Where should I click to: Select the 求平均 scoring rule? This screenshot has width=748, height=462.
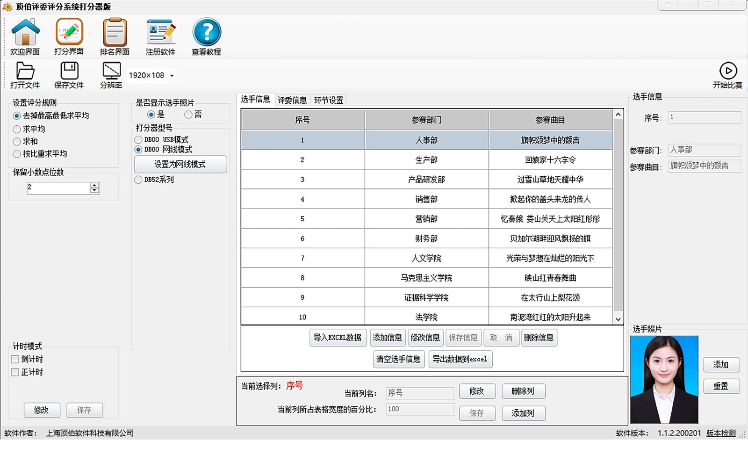tap(17, 129)
